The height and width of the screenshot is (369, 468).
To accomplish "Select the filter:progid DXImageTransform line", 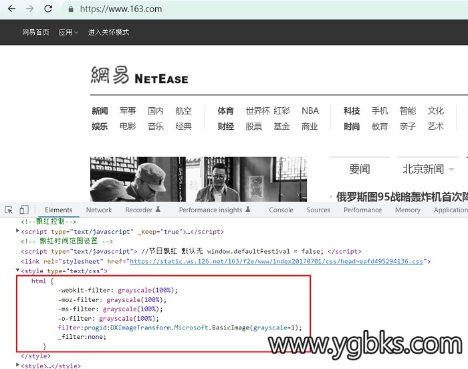I will point(180,327).
